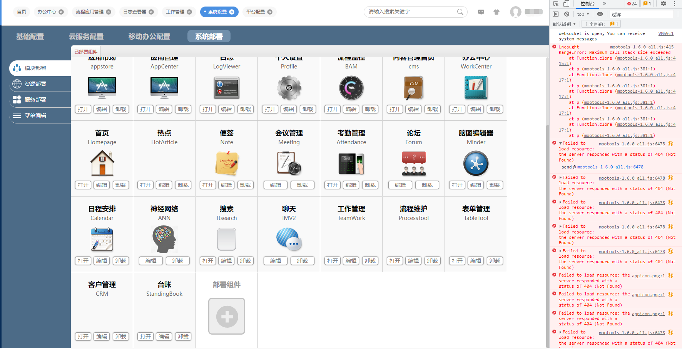Open the VM59:1 source link
Viewport: 682px width, 350px height.
coord(666,34)
